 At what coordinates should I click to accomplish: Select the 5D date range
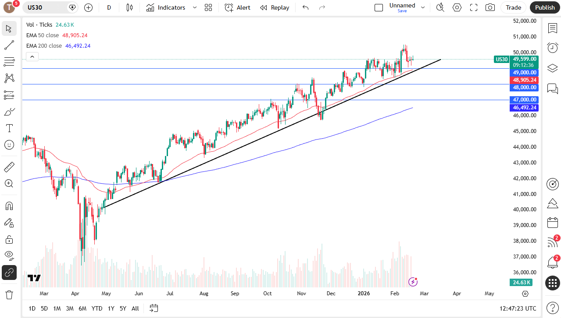pos(44,308)
